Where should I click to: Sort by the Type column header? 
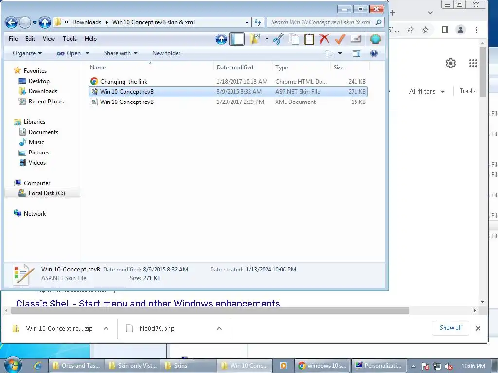[301, 67]
